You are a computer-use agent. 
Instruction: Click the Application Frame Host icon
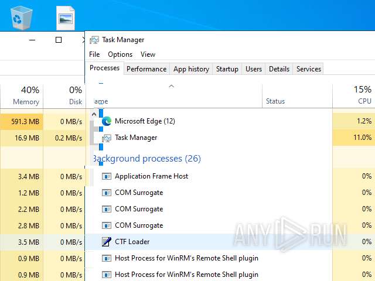click(x=107, y=176)
